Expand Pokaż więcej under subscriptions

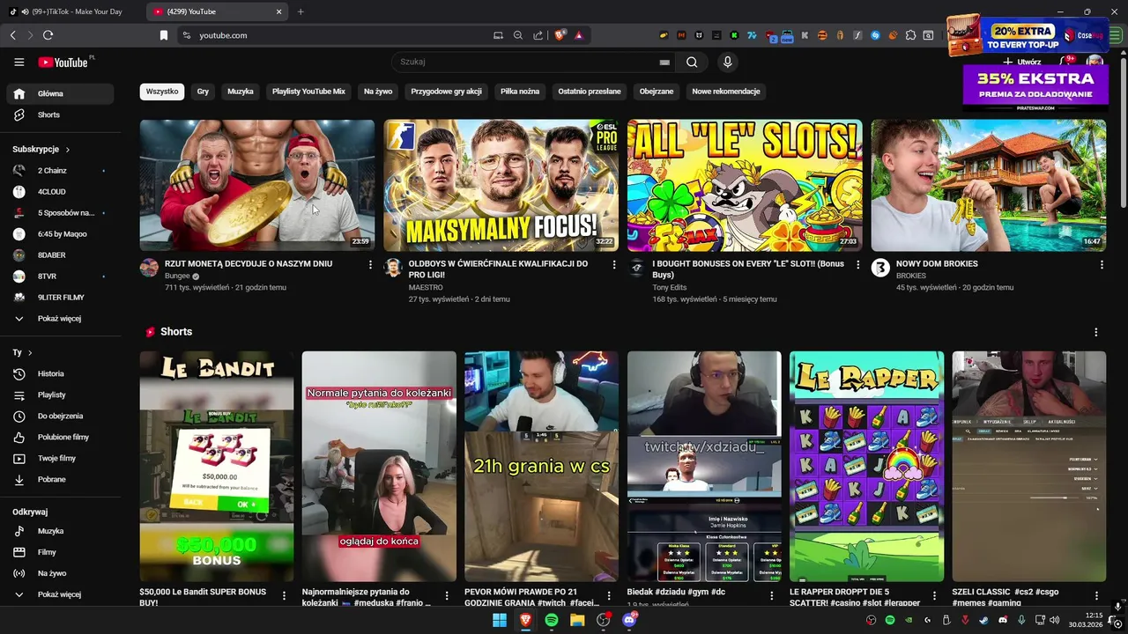(60, 318)
